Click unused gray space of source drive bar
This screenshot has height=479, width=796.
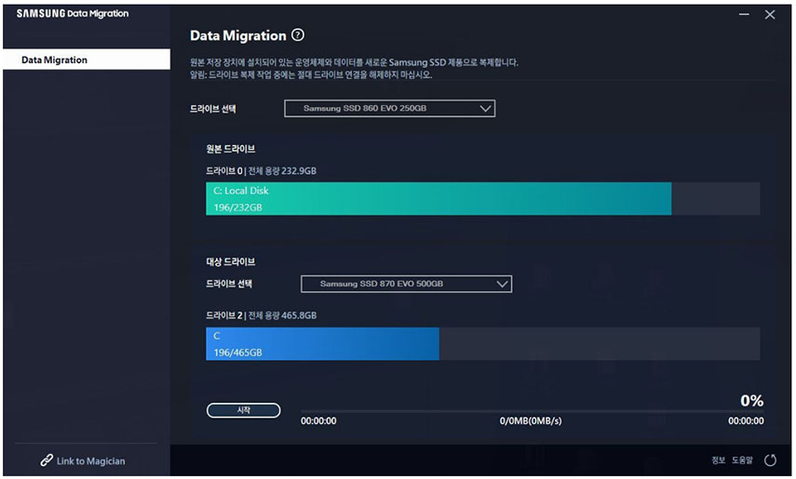pyautogui.click(x=715, y=199)
